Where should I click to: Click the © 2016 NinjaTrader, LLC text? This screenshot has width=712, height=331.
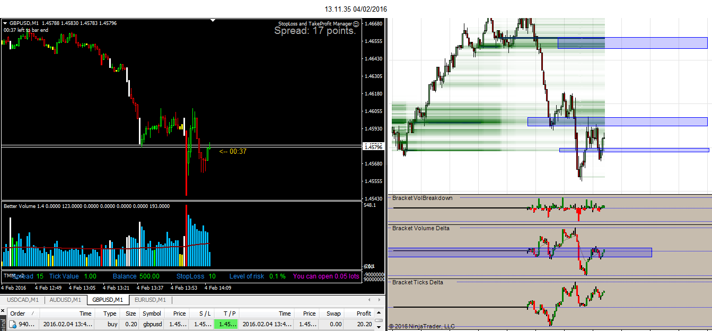pos(422,326)
